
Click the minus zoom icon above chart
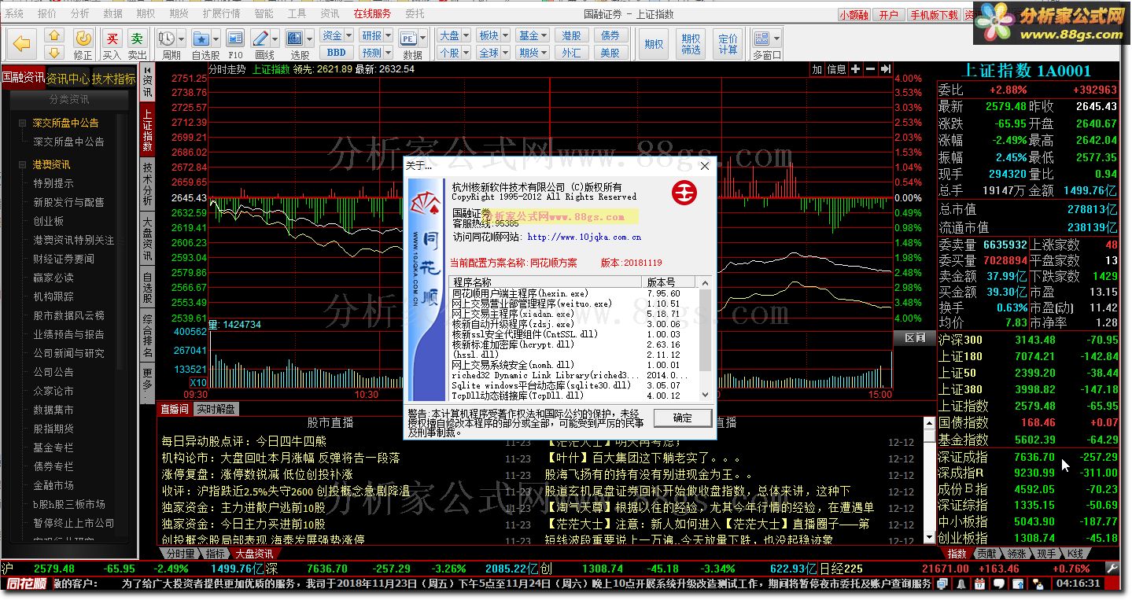click(871, 69)
